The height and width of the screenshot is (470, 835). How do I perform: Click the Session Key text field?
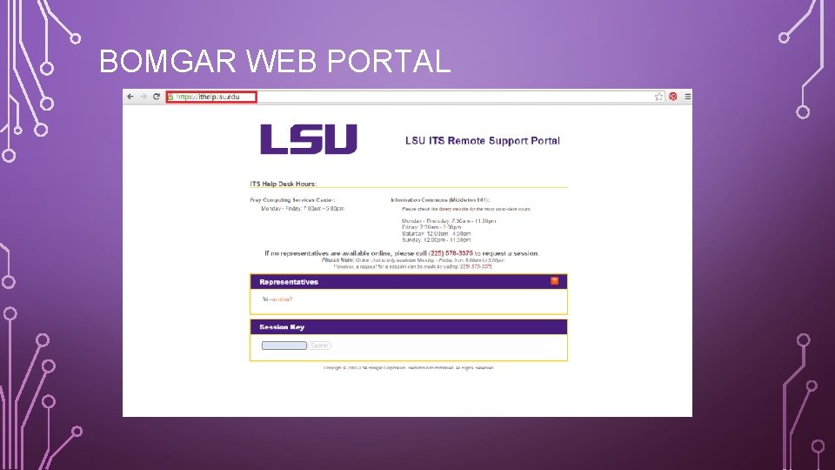pos(284,346)
